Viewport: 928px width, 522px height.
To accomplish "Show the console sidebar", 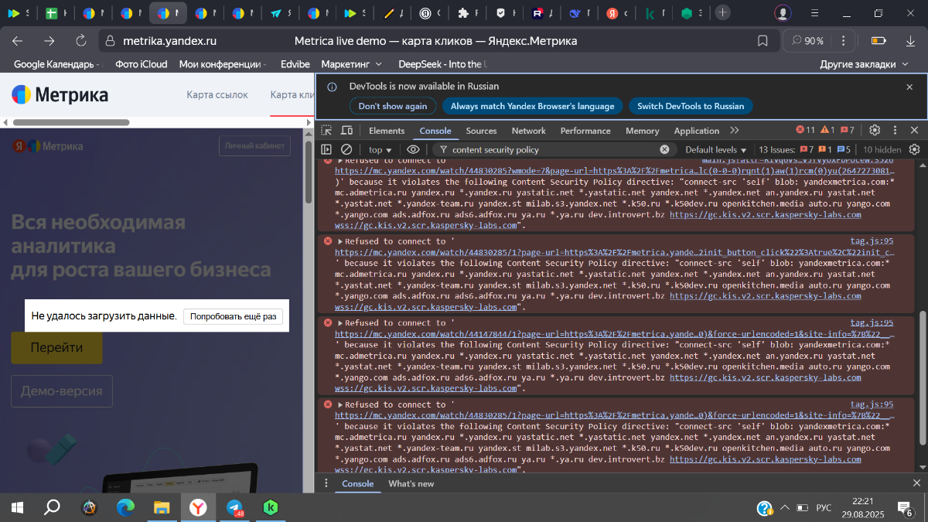I will pos(326,149).
